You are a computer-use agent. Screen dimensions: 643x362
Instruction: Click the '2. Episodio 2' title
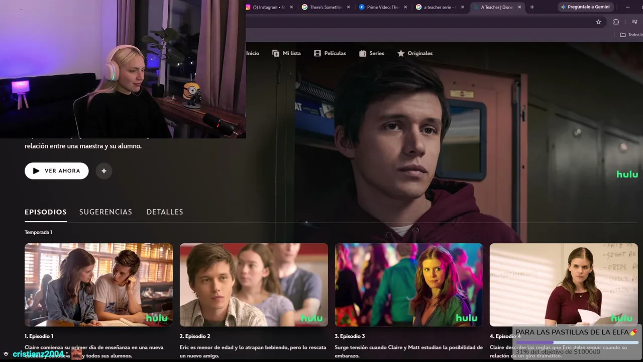[x=195, y=336]
